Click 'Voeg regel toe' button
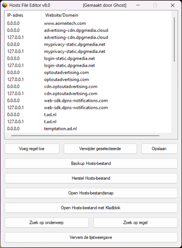 tap(32, 149)
